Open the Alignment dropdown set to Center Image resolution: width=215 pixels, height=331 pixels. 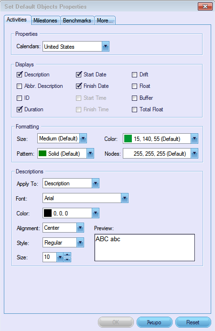point(80,227)
